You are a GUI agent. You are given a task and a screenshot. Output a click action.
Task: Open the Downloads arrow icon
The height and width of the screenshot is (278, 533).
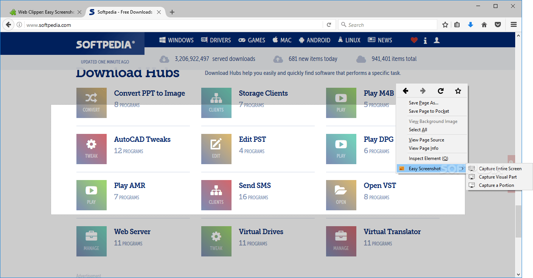click(x=471, y=25)
